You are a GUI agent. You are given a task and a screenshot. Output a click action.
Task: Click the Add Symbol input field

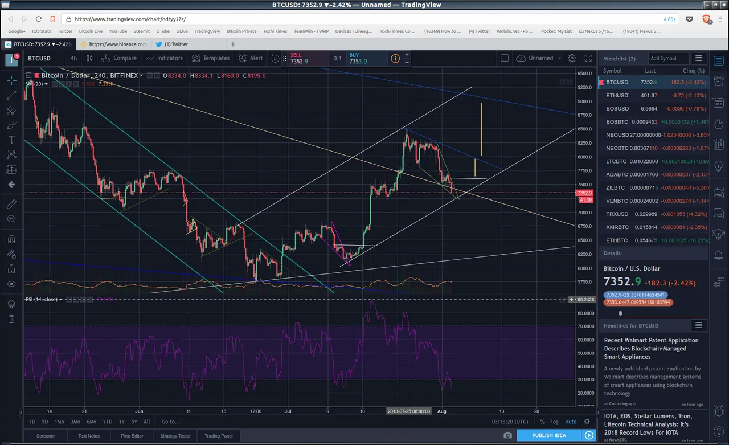(669, 58)
